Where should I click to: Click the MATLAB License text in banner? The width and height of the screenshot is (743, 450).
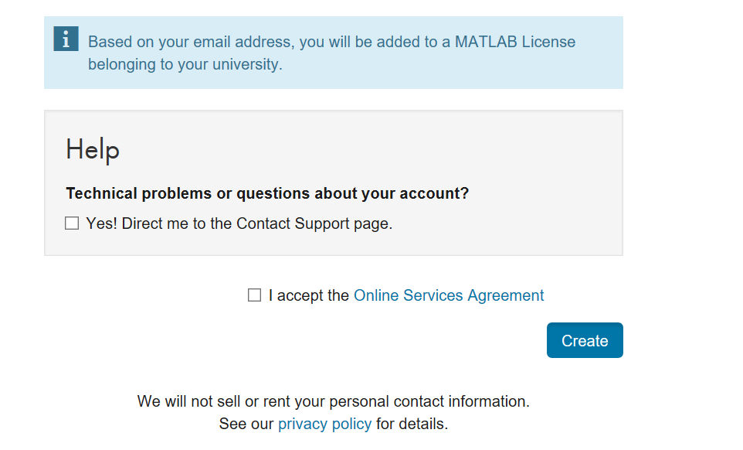(x=515, y=42)
